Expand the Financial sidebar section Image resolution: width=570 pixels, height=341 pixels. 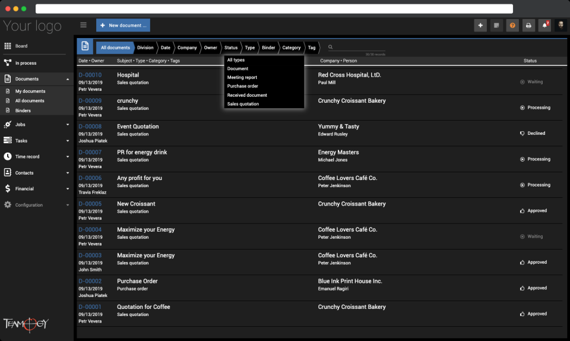[68, 189]
